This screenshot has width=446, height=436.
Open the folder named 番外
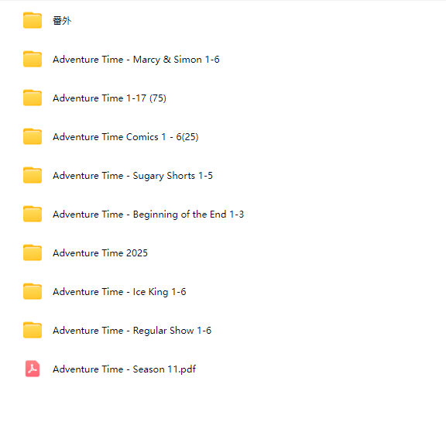tap(62, 20)
